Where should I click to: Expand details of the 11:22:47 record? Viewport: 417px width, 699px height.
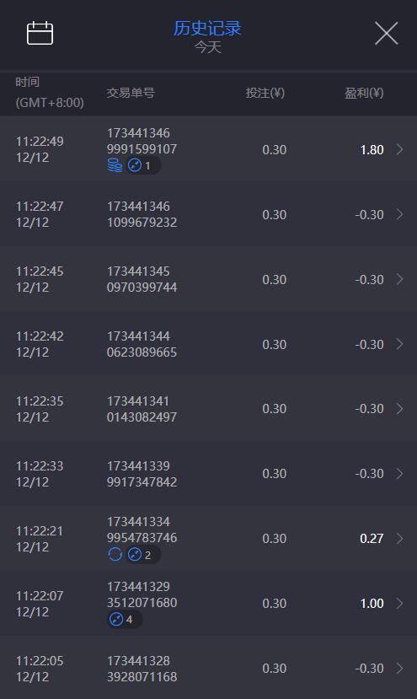(399, 214)
